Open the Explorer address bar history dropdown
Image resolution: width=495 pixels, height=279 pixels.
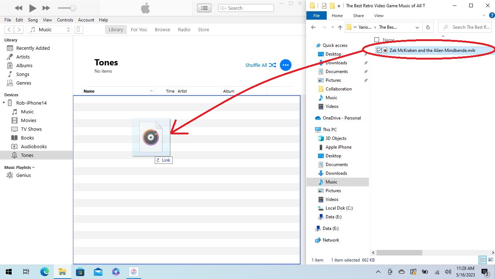tap(417, 27)
